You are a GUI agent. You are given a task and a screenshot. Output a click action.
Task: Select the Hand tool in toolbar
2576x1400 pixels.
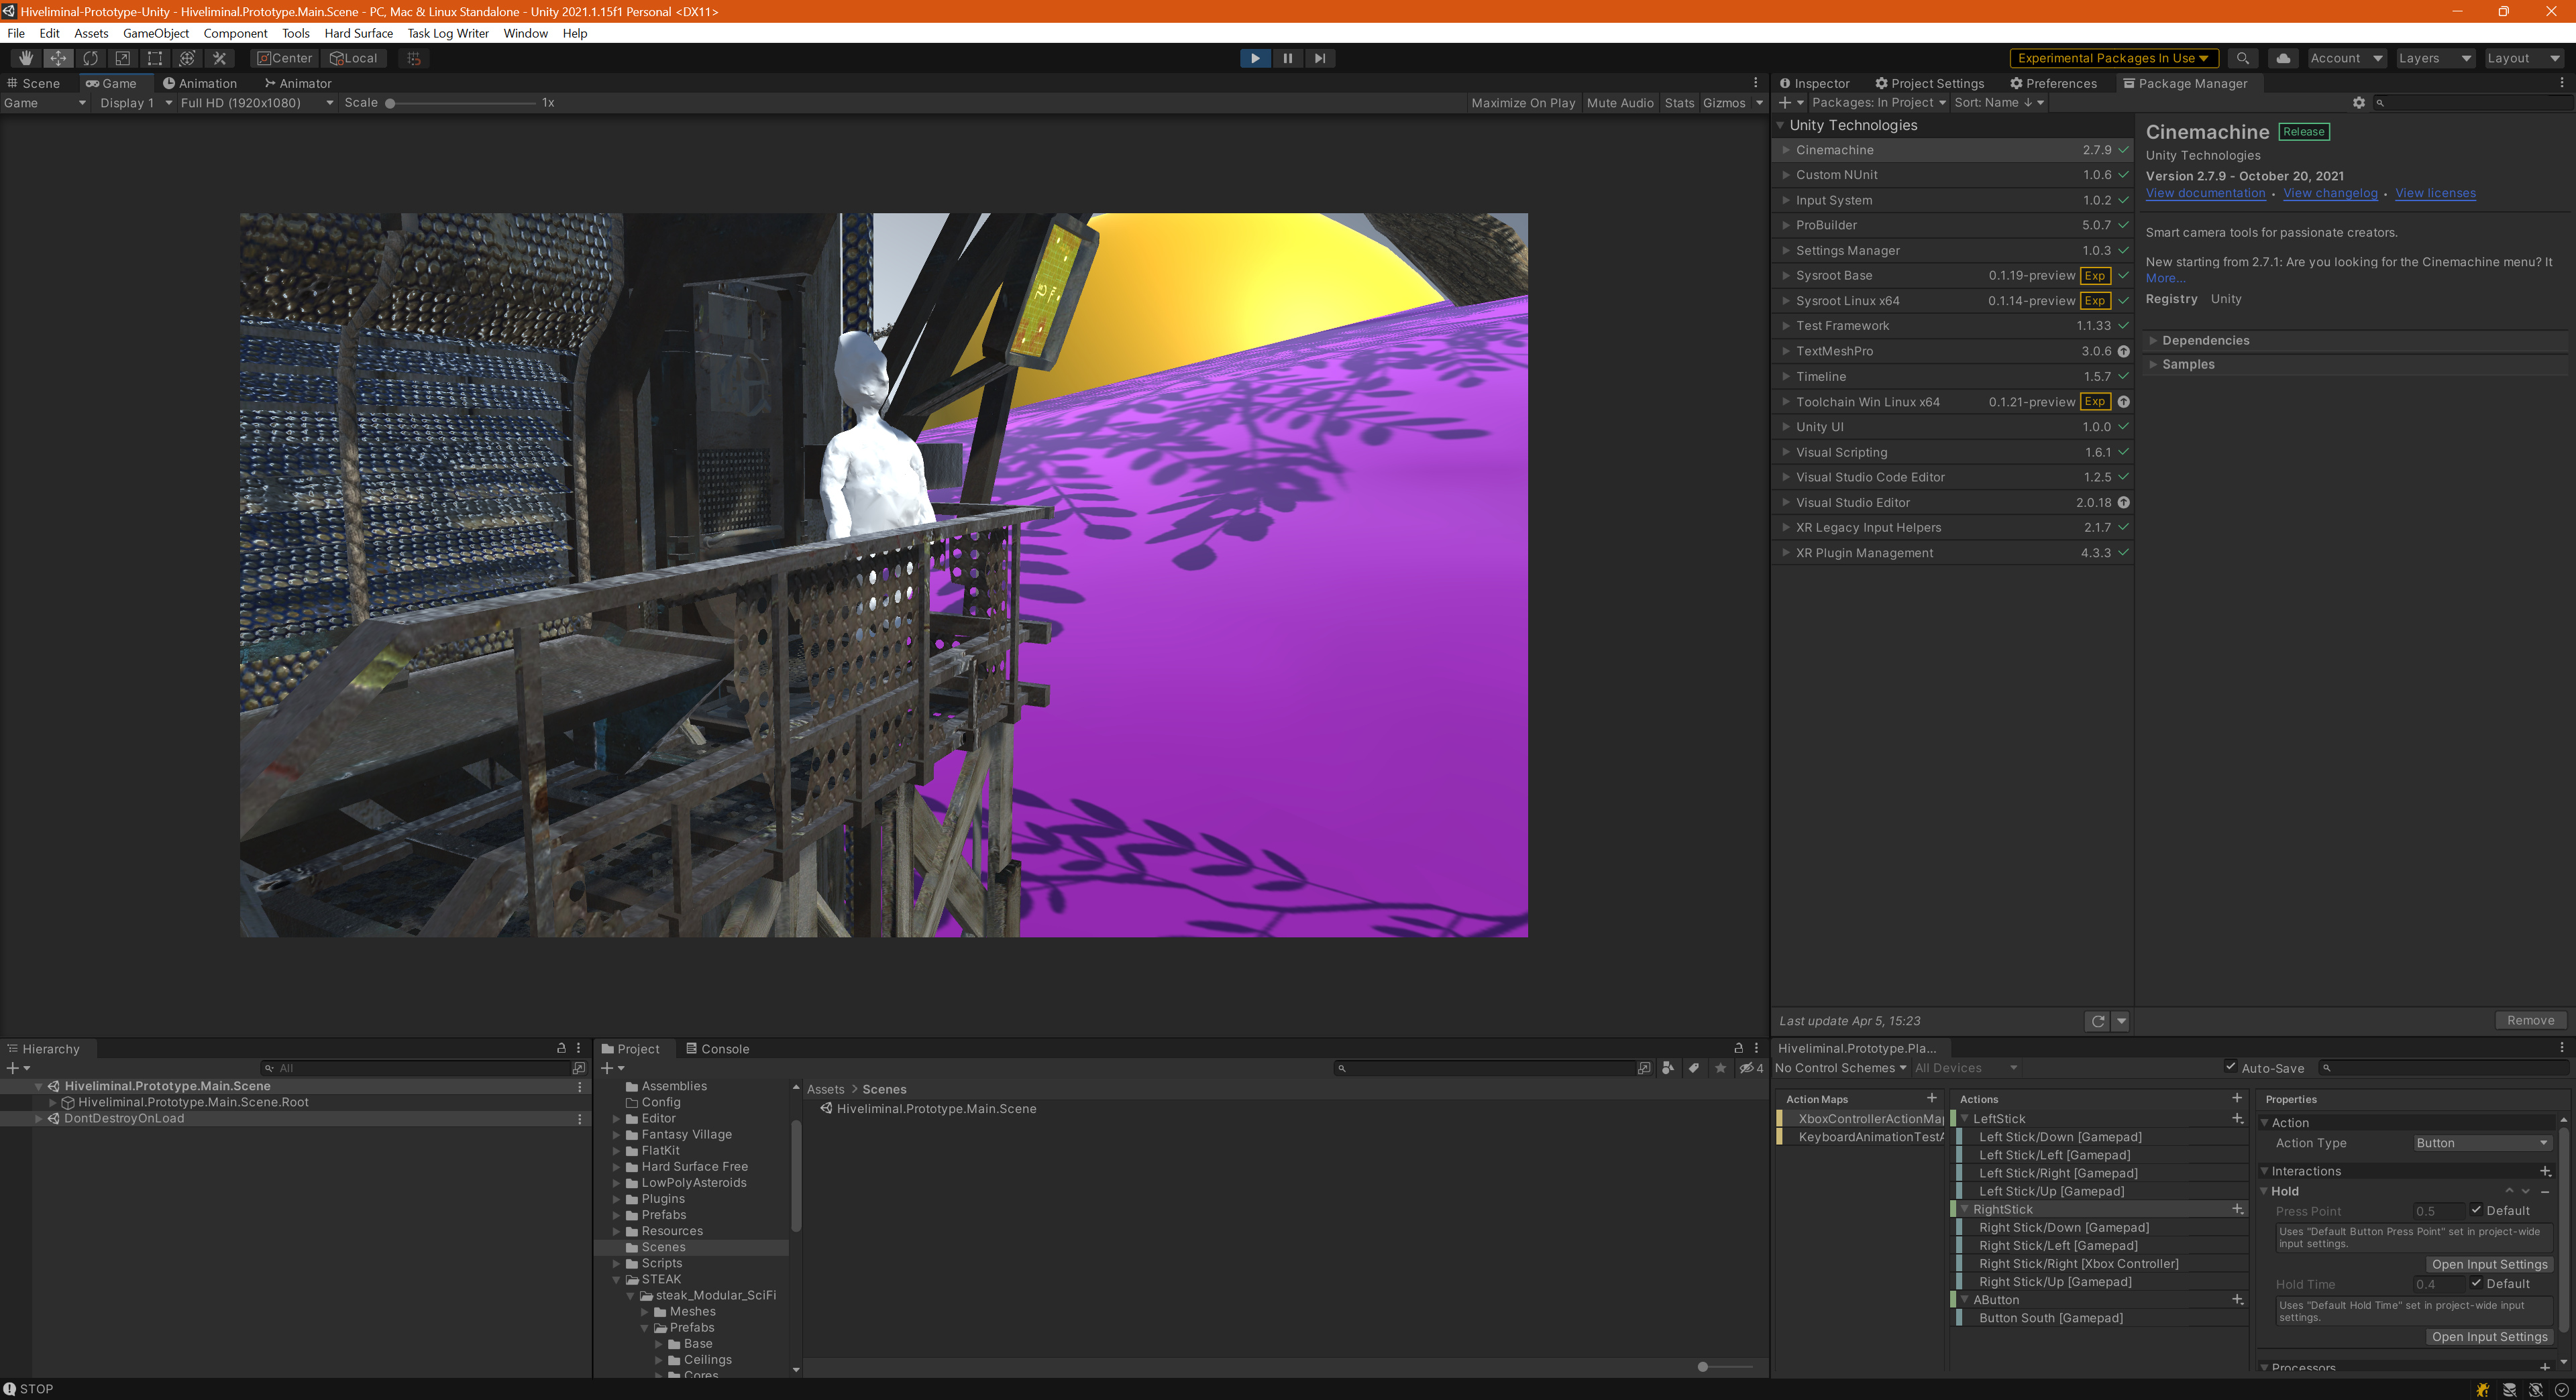[26, 58]
